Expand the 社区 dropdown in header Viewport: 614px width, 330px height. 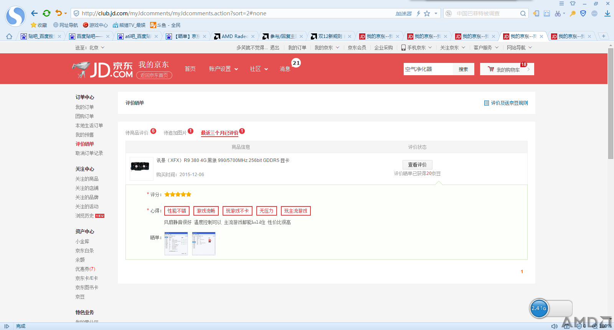(259, 69)
